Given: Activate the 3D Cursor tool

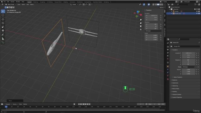Looking at the screenshot, I should point(3,15).
